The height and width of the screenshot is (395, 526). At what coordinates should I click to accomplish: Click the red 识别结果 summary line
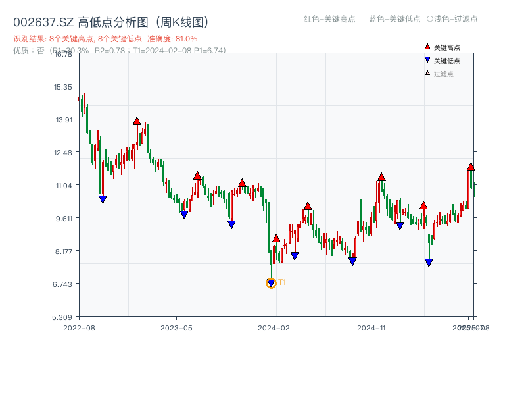click(x=105, y=39)
